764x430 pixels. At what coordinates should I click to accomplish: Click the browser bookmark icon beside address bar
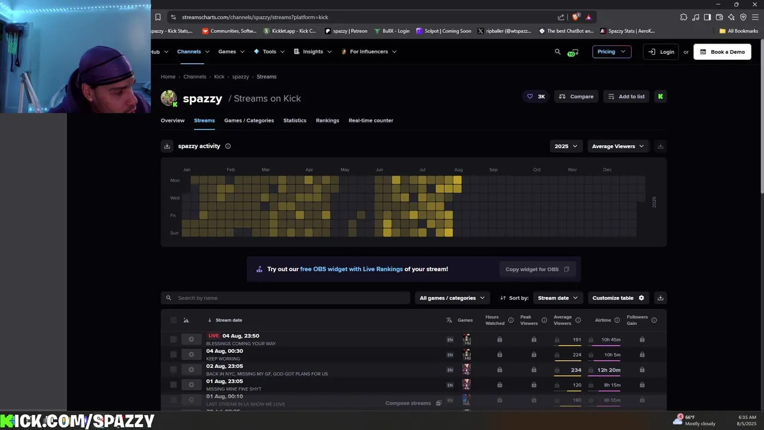tap(158, 17)
